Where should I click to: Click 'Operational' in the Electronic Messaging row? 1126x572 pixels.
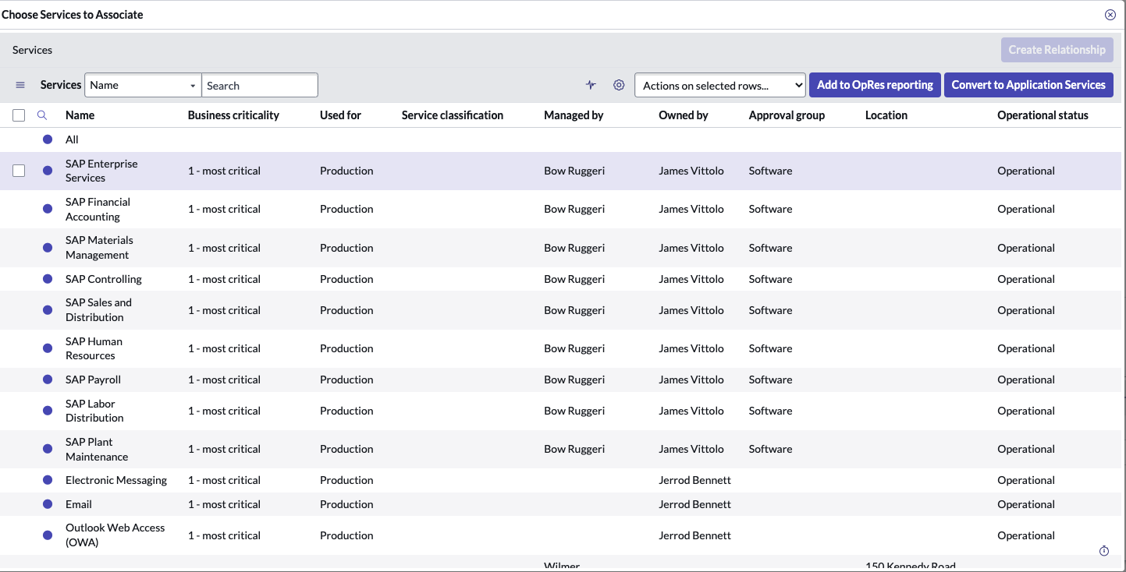click(x=1026, y=480)
